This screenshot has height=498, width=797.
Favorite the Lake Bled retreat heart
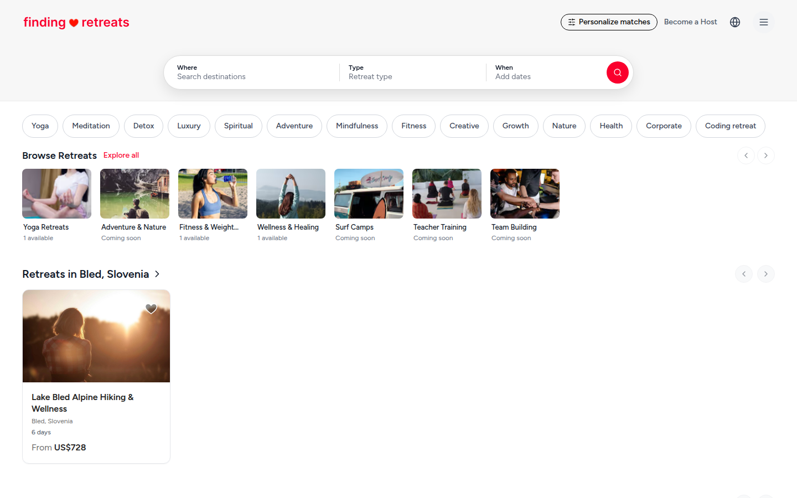point(151,309)
